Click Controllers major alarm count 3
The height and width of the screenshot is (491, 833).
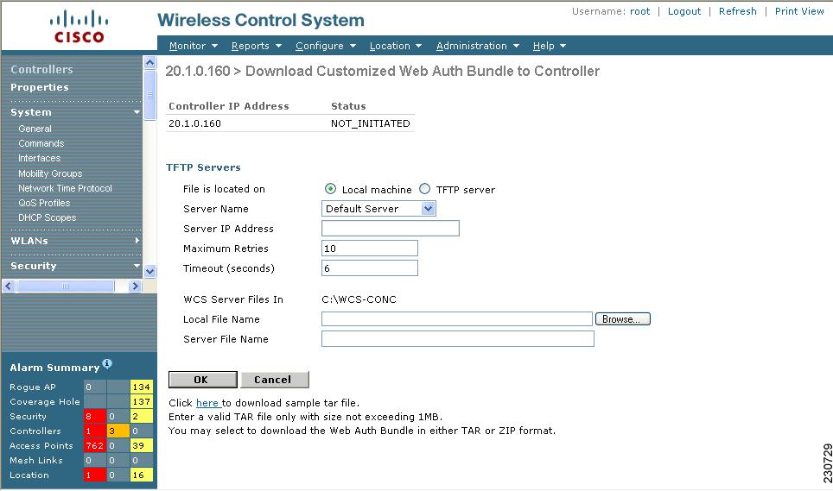(x=118, y=431)
